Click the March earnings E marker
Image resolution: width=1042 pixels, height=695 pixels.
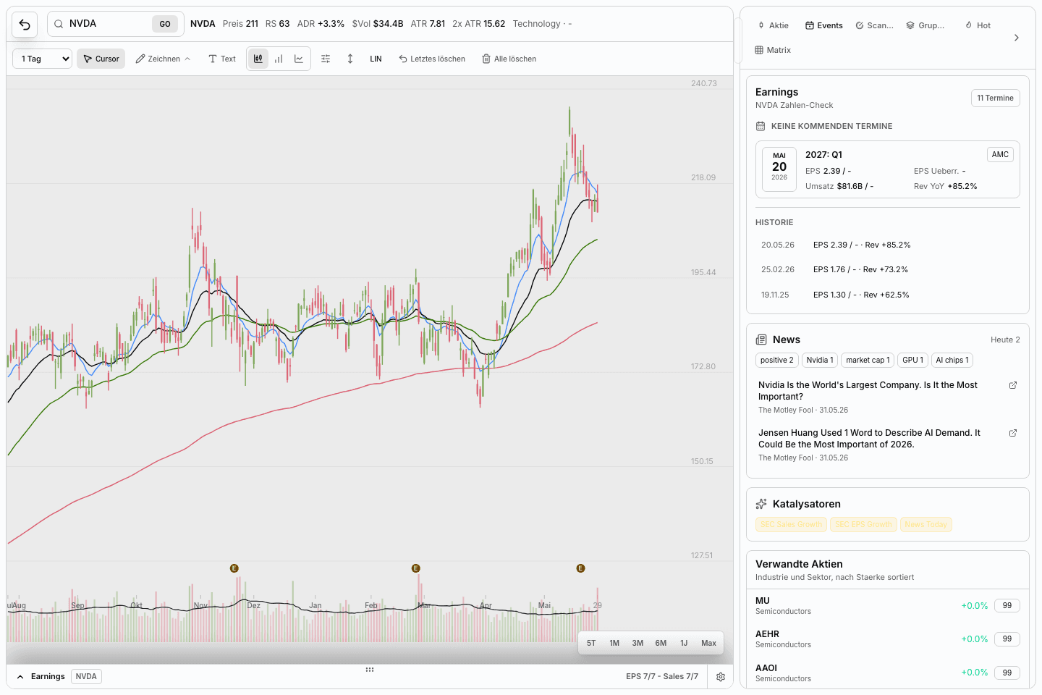[415, 568]
